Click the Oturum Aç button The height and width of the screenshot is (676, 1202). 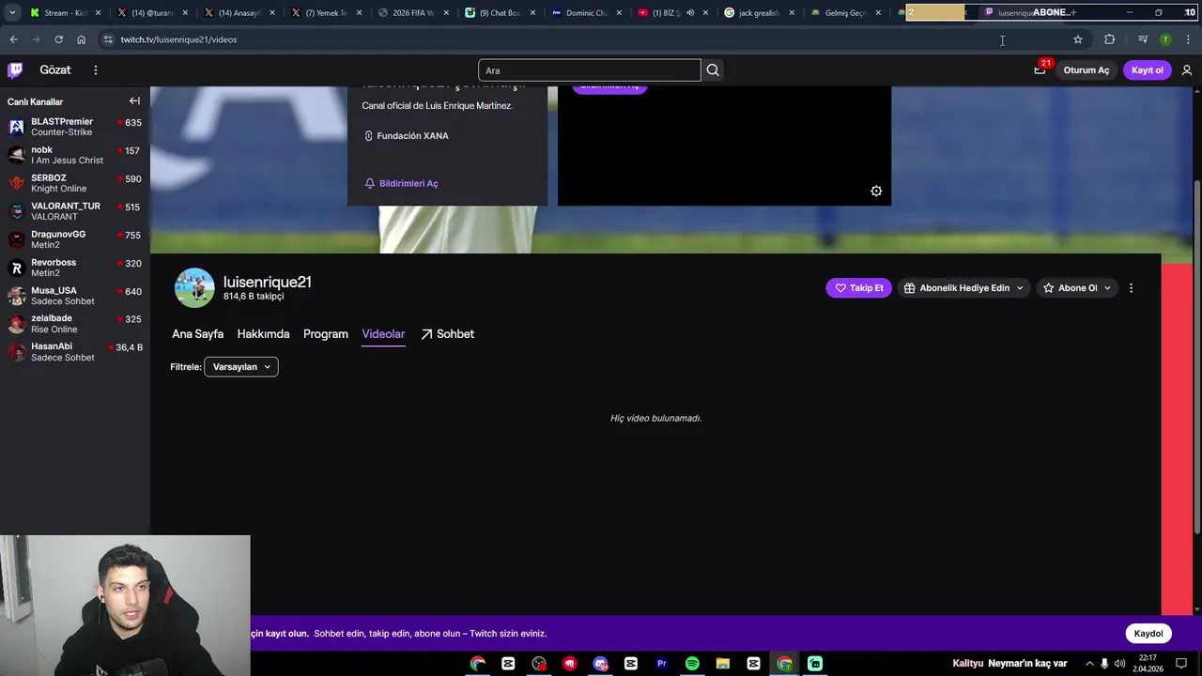[1086, 70]
